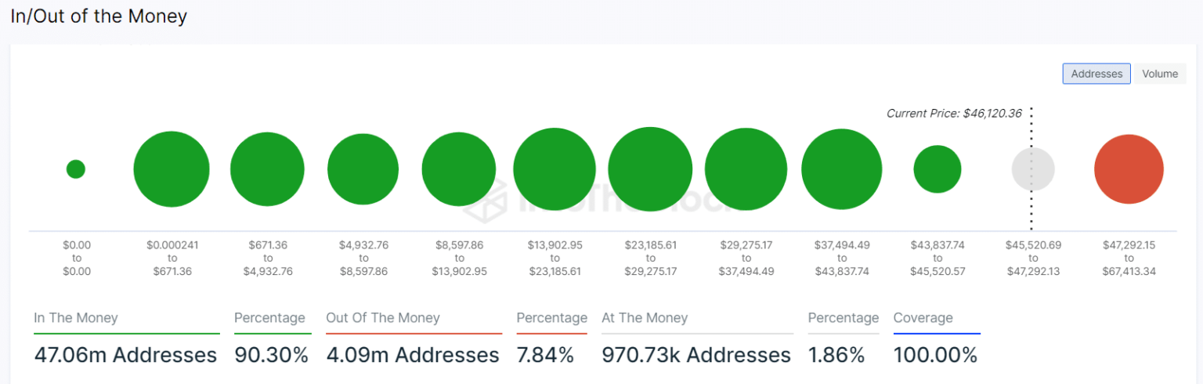Click the 47.06m Addresses value
This screenshot has width=1203, height=384.
(x=125, y=355)
